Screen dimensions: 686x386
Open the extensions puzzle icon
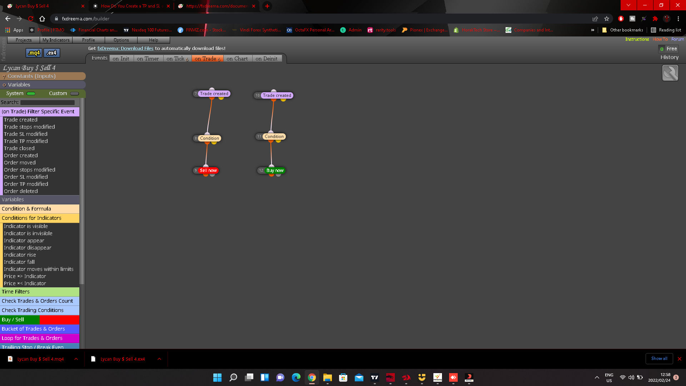[655, 19]
